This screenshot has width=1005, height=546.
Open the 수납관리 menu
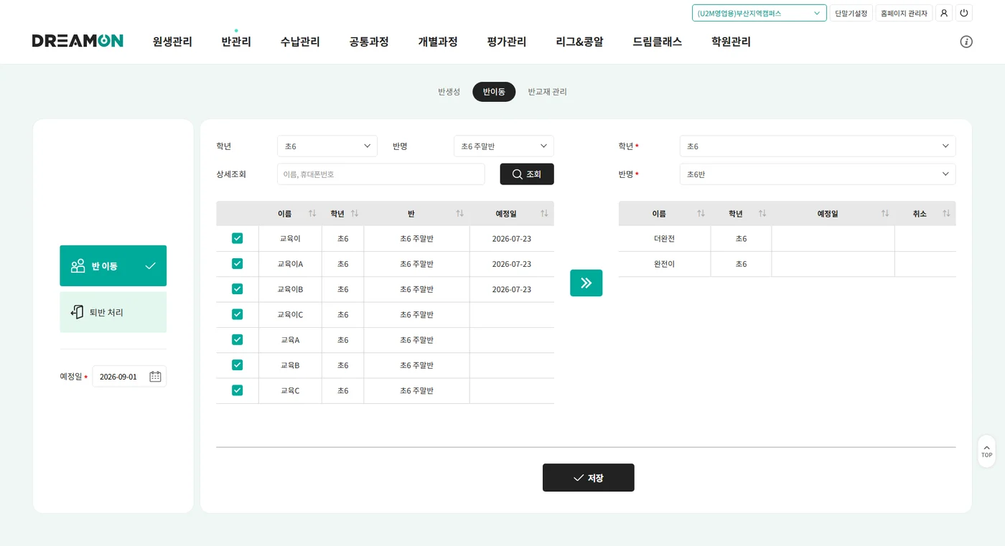point(300,42)
